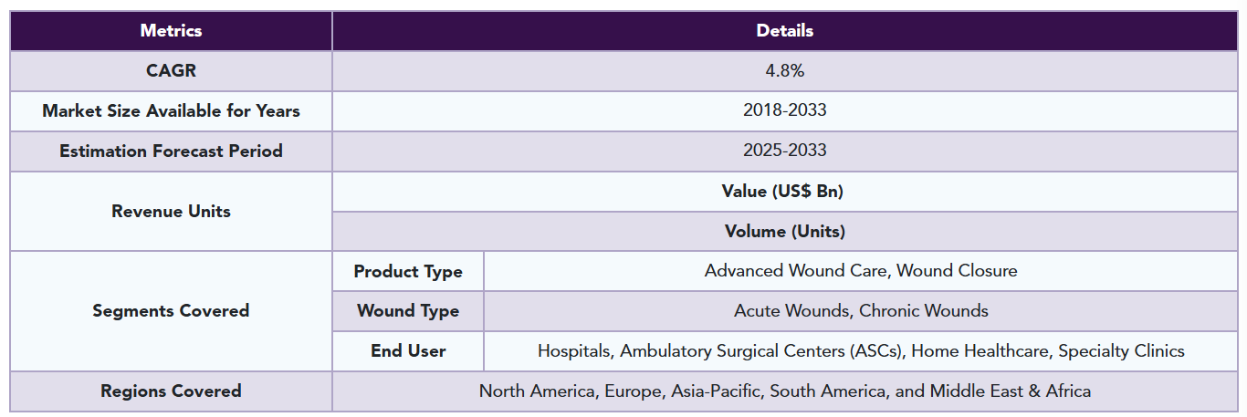Click the Product Type sub-label
The width and height of the screenshot is (1247, 417).
[x=408, y=271]
